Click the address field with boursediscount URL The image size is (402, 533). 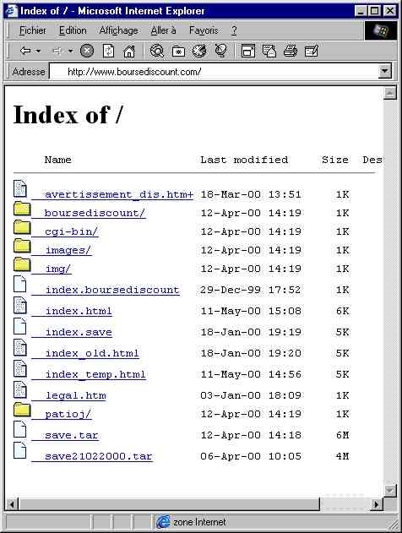[x=215, y=72]
